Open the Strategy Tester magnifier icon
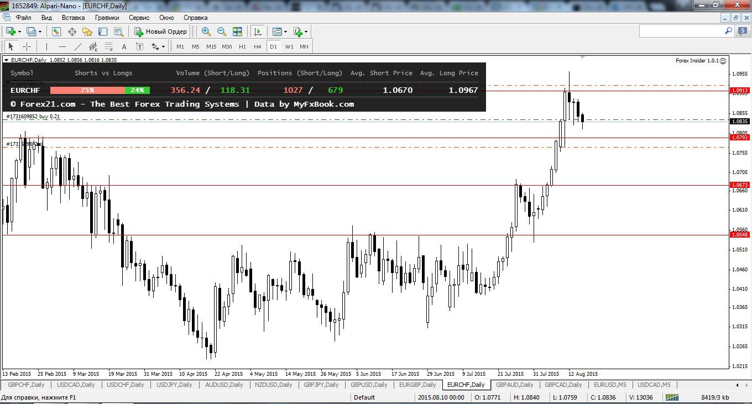The height and width of the screenshot is (404, 752). [x=118, y=32]
